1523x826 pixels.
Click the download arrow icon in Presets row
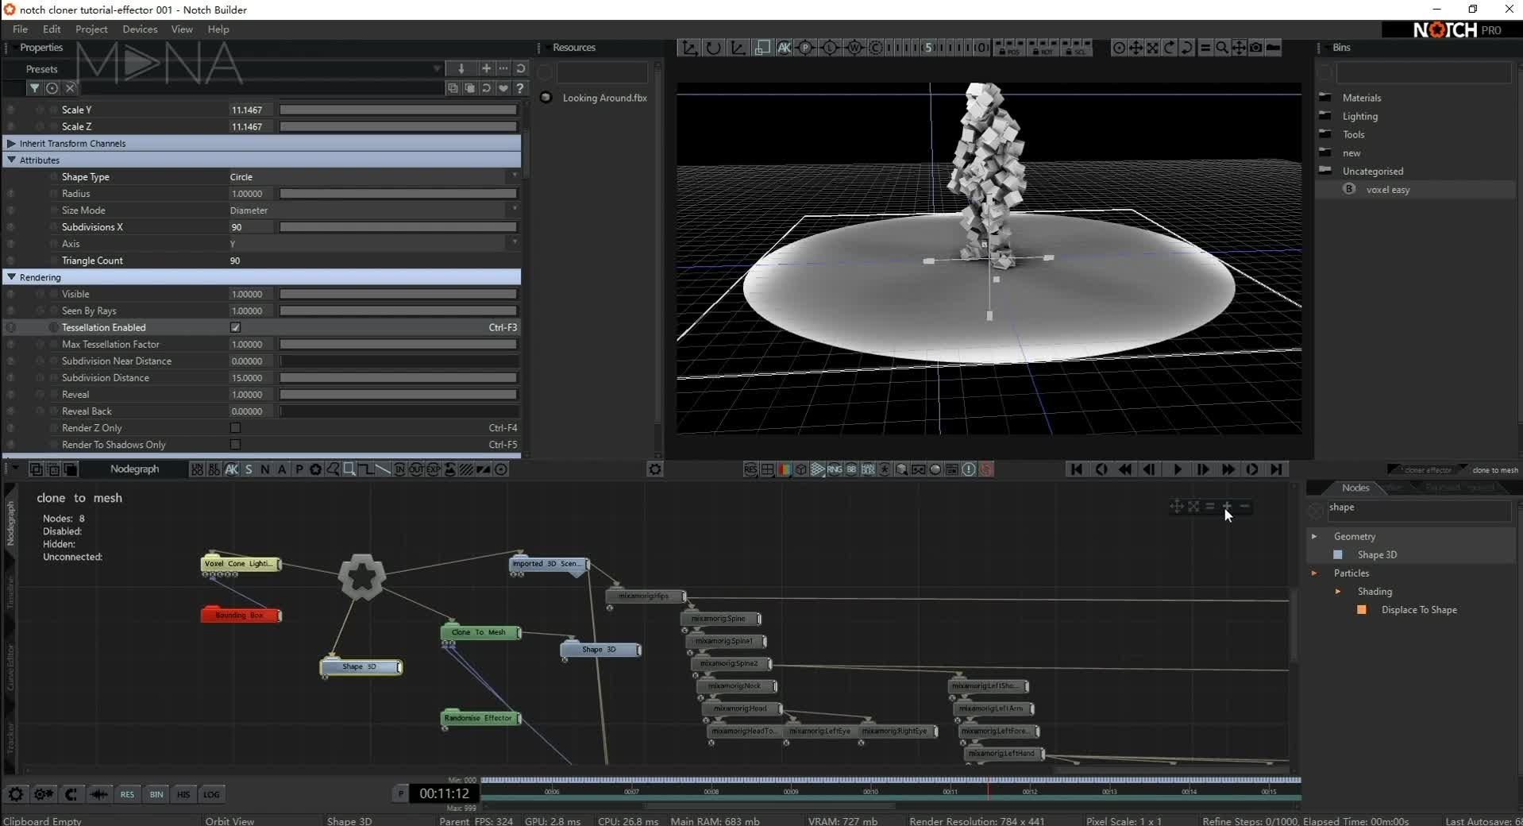pos(461,68)
